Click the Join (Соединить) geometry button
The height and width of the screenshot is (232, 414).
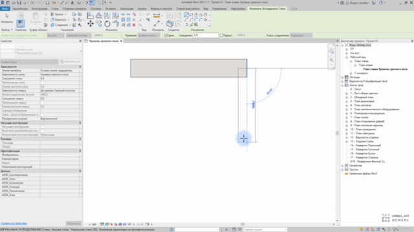[x=60, y=25]
